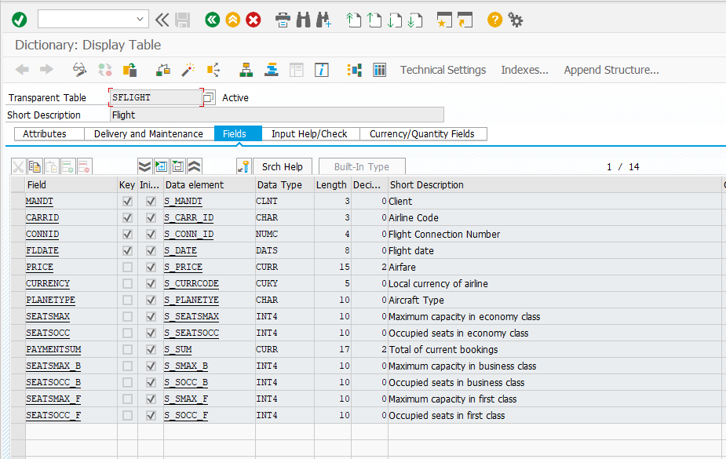Viewport: 726px width, 459px height.
Task: Toggle the Key checkbox for PRICE field
Action: 127,268
